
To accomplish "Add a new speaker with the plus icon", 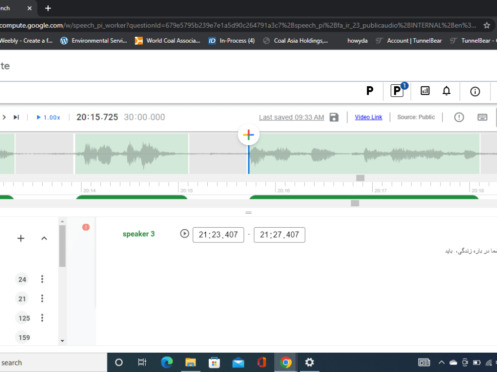I will (x=21, y=238).
